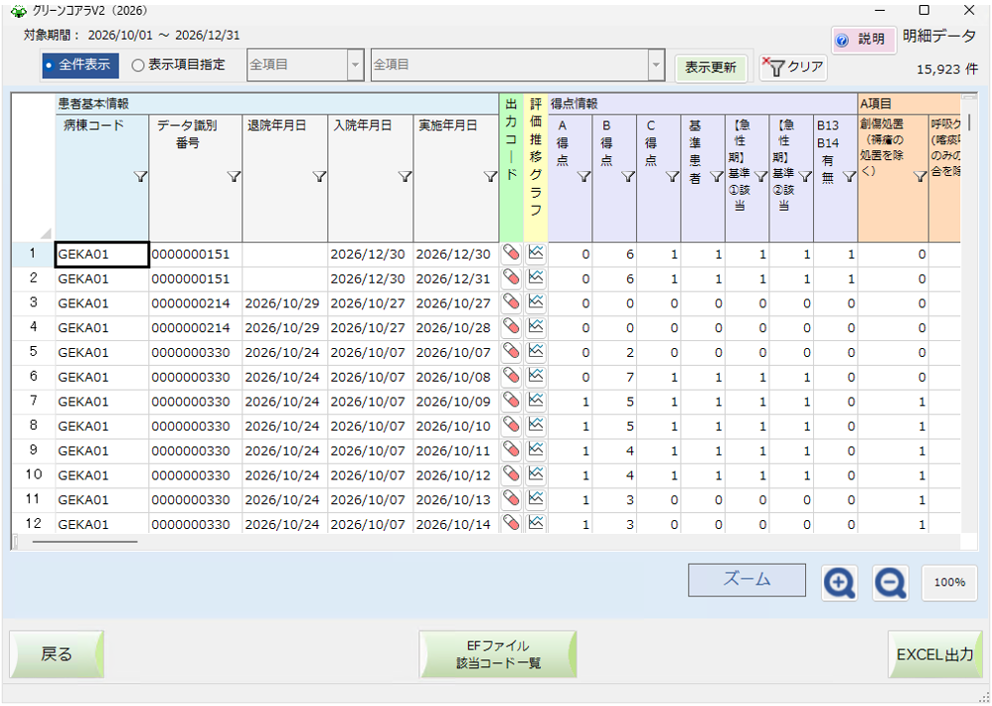Open the trend graph icon in row 6
The height and width of the screenshot is (706, 992).
coord(536,377)
